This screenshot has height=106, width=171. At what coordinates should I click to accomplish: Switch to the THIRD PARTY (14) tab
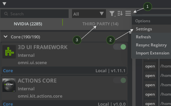(100, 24)
